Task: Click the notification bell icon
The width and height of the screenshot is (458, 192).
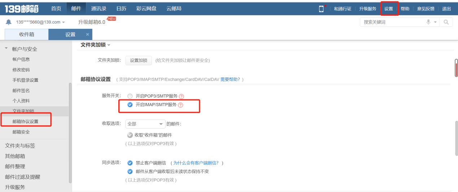Action: [9, 22]
